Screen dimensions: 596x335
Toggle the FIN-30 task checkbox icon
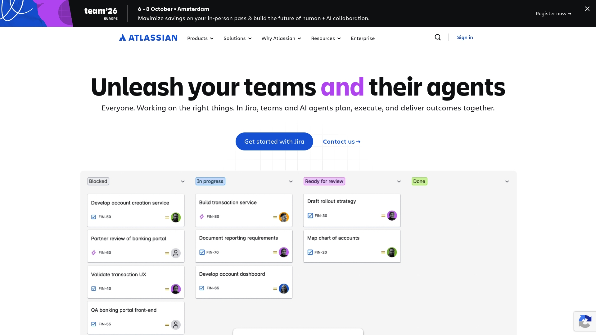click(x=310, y=215)
